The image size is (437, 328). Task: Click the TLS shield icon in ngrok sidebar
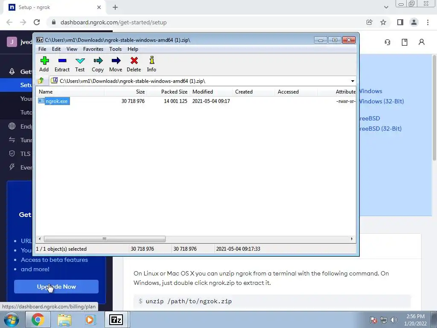12,153
